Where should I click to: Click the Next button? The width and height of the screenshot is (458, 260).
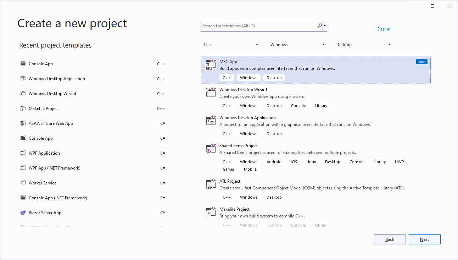(425, 239)
